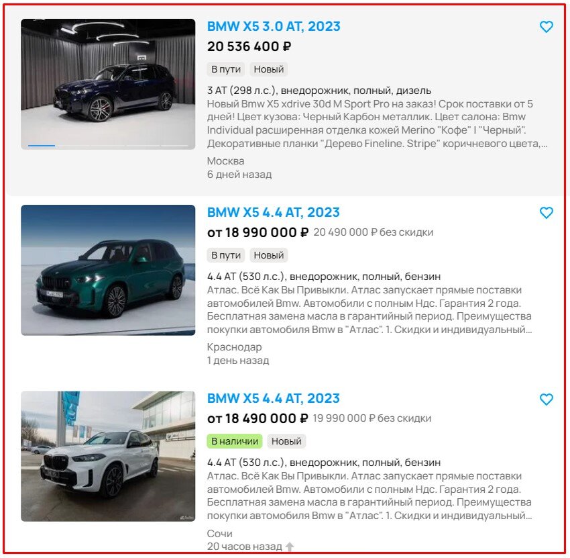Favorite the BMW X5 3.0 AT listing
Image resolution: width=570 pixels, height=558 pixels.
point(546,27)
